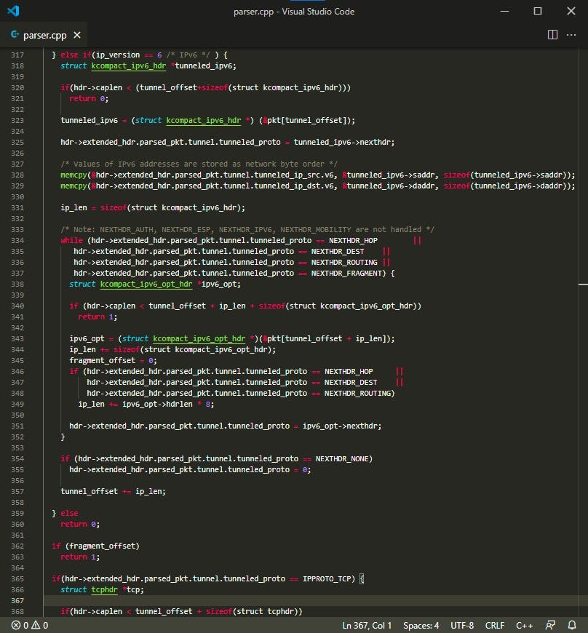Screen dimensions: 588x633
Task: Open the UTF-8 encoding selector
Action: pos(463,625)
